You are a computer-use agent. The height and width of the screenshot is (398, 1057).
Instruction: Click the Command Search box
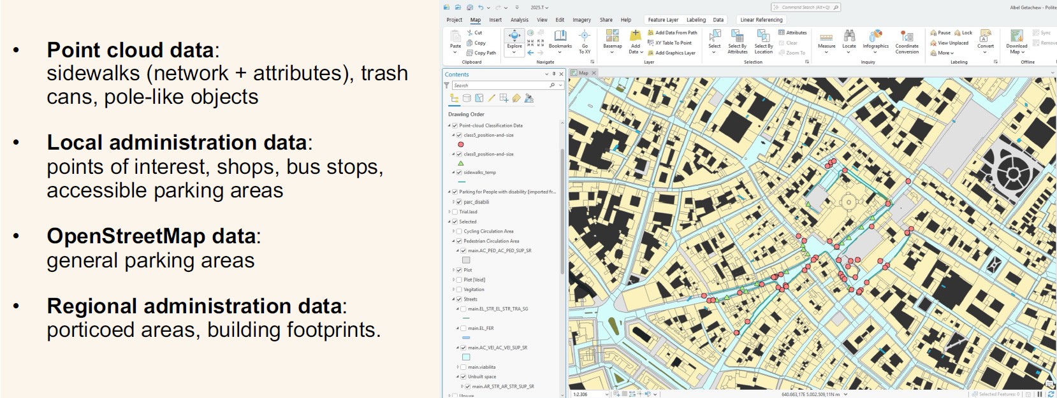tap(806, 8)
